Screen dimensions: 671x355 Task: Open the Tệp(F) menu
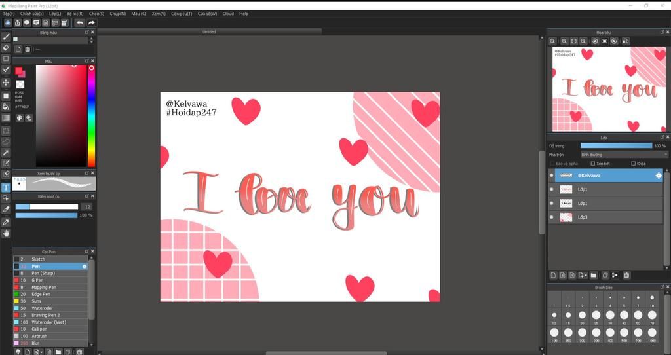tap(9, 14)
